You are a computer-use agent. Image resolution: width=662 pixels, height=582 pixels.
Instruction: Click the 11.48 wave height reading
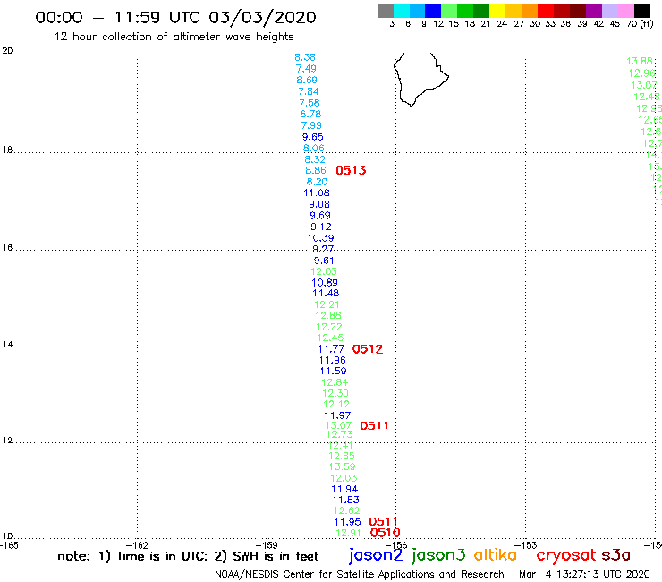pyautogui.click(x=326, y=294)
